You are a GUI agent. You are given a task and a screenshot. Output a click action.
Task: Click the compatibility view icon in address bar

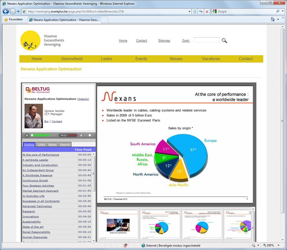[195, 11]
